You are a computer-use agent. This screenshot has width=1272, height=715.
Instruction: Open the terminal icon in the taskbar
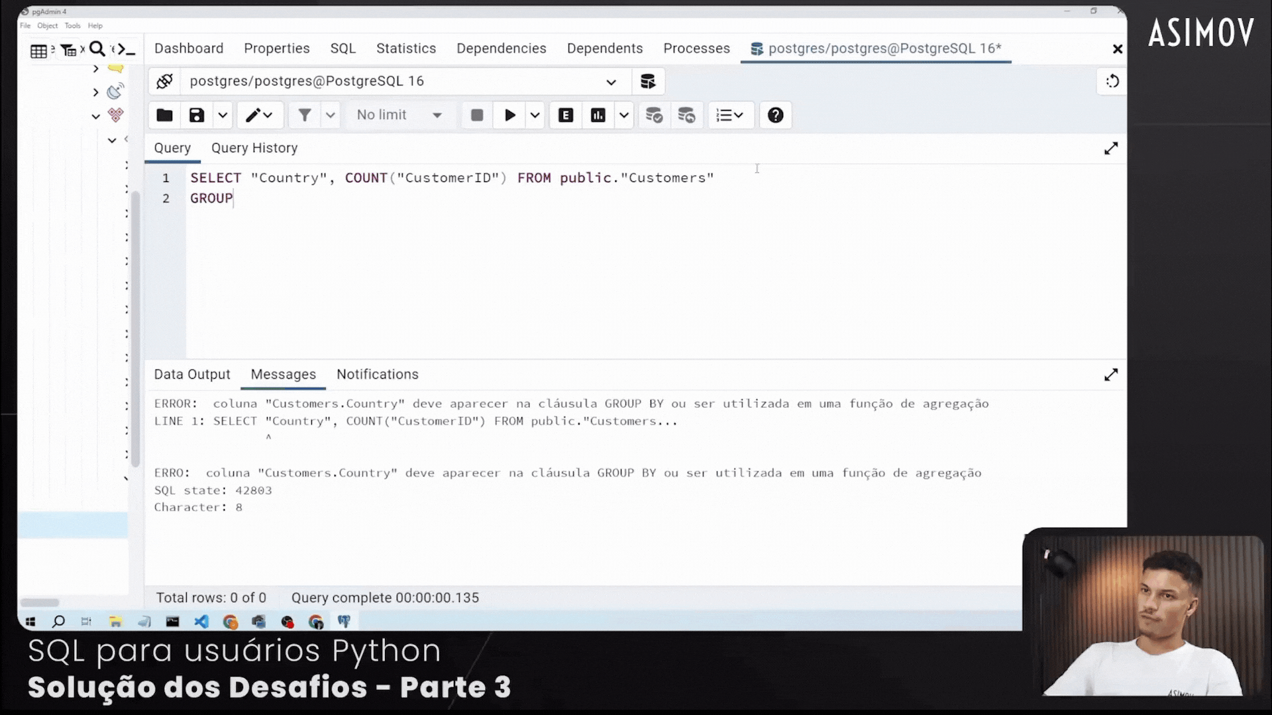coord(173,622)
